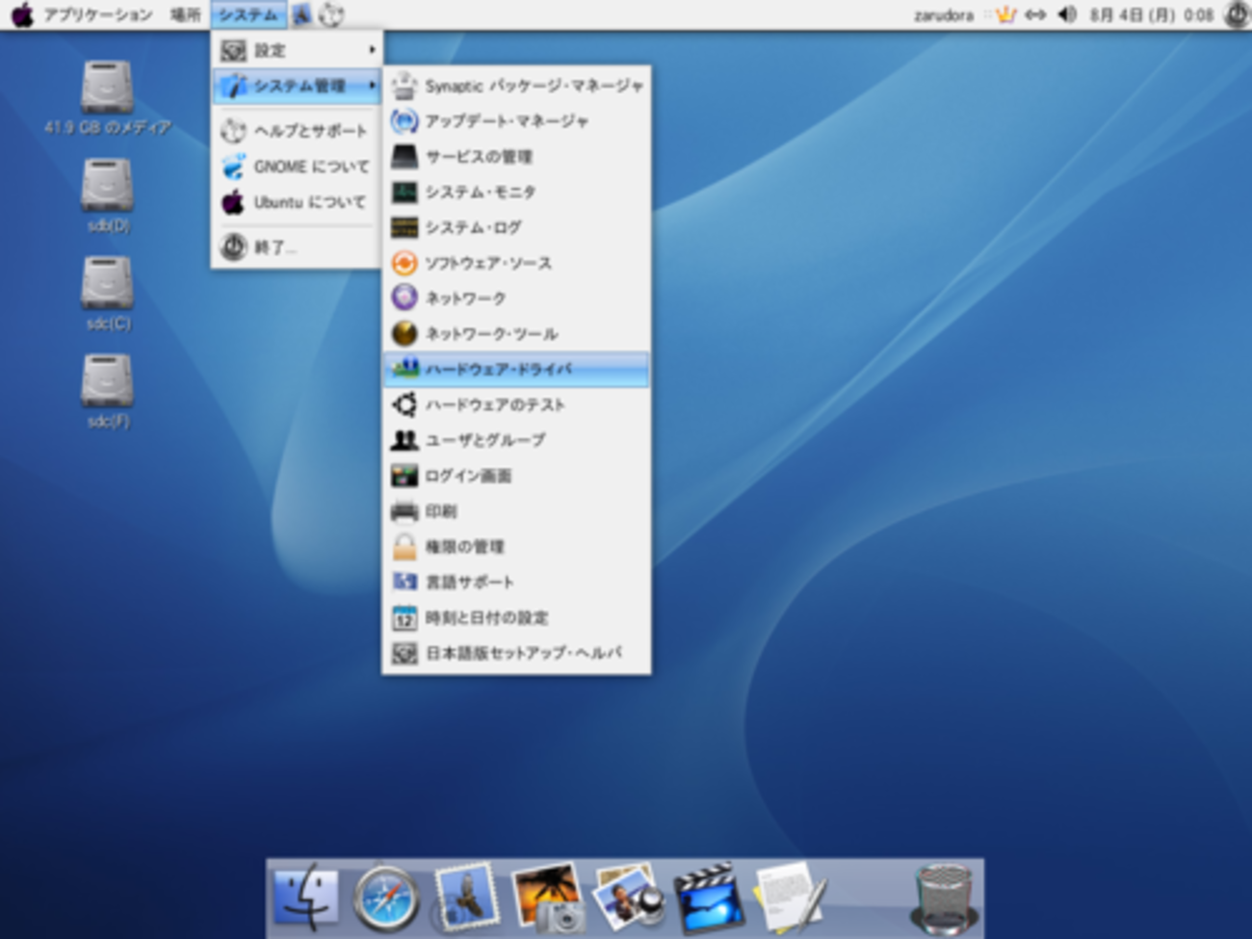
Task: Open the アプリケーション menu
Action: [97, 14]
